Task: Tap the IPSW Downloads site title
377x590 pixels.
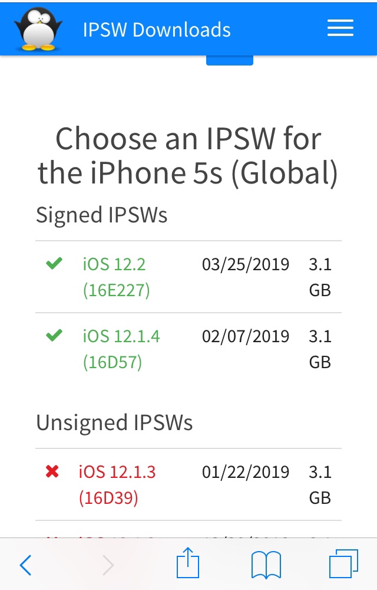Action: click(157, 29)
